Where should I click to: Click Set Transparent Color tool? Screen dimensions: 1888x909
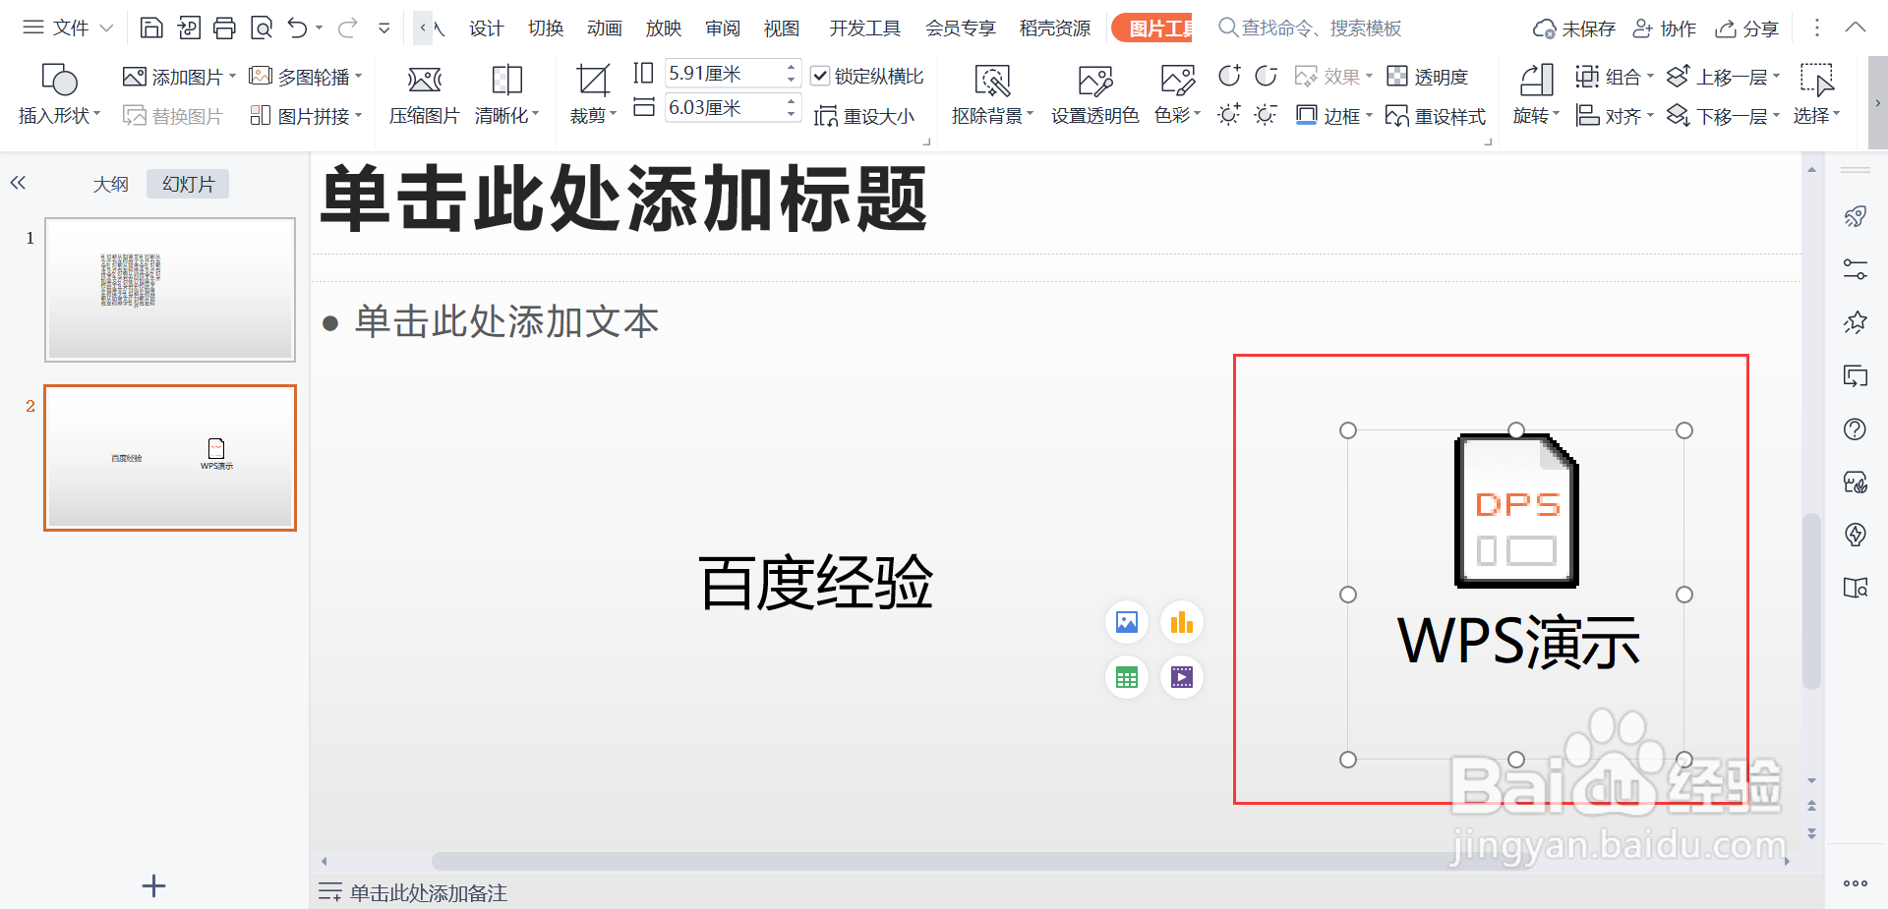tap(1094, 94)
